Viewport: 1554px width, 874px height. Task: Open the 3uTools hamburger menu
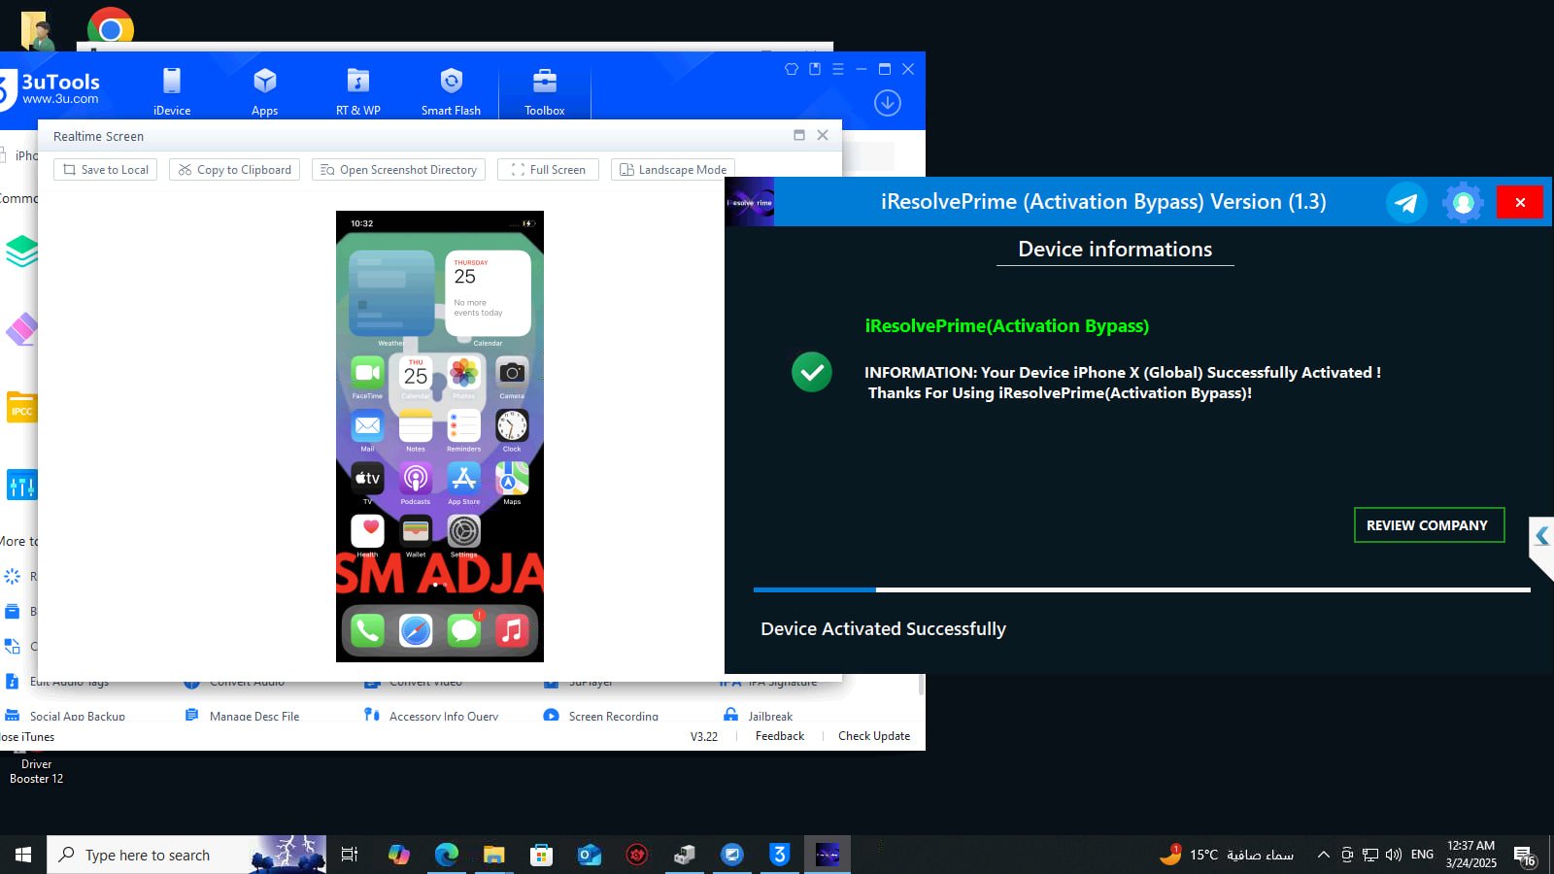pos(838,69)
